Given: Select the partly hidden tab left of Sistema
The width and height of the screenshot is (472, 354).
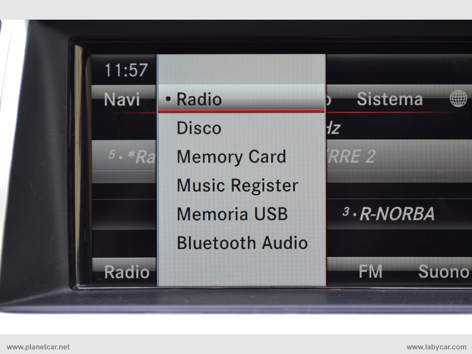Looking at the screenshot, I should click(329, 99).
